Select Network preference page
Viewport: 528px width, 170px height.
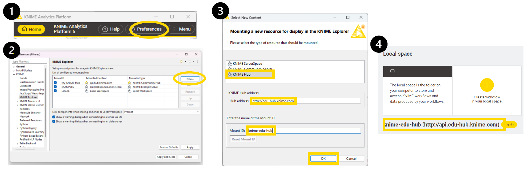24,116
